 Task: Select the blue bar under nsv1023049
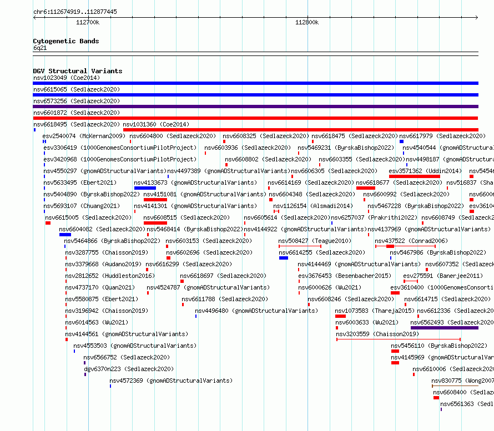[255, 83]
